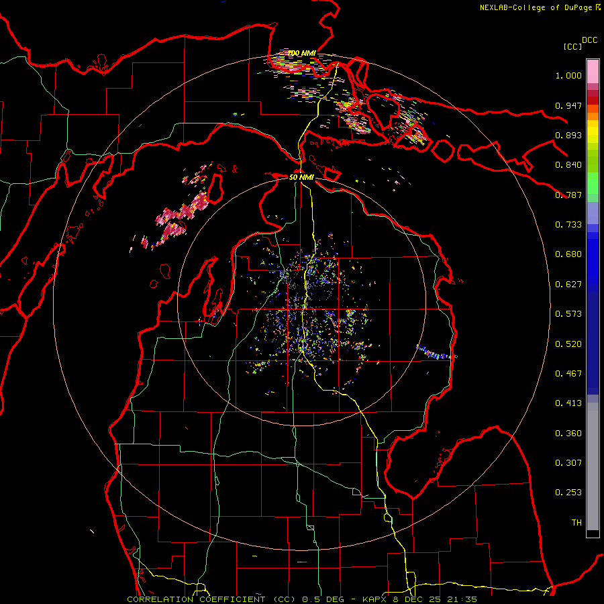Click the bright green band of color bar

click(x=593, y=183)
